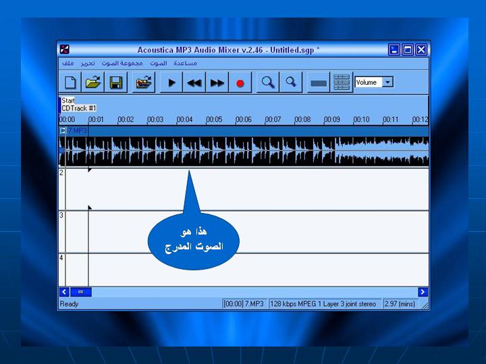
Task: Start recording with the red Record button
Action: coord(240,83)
